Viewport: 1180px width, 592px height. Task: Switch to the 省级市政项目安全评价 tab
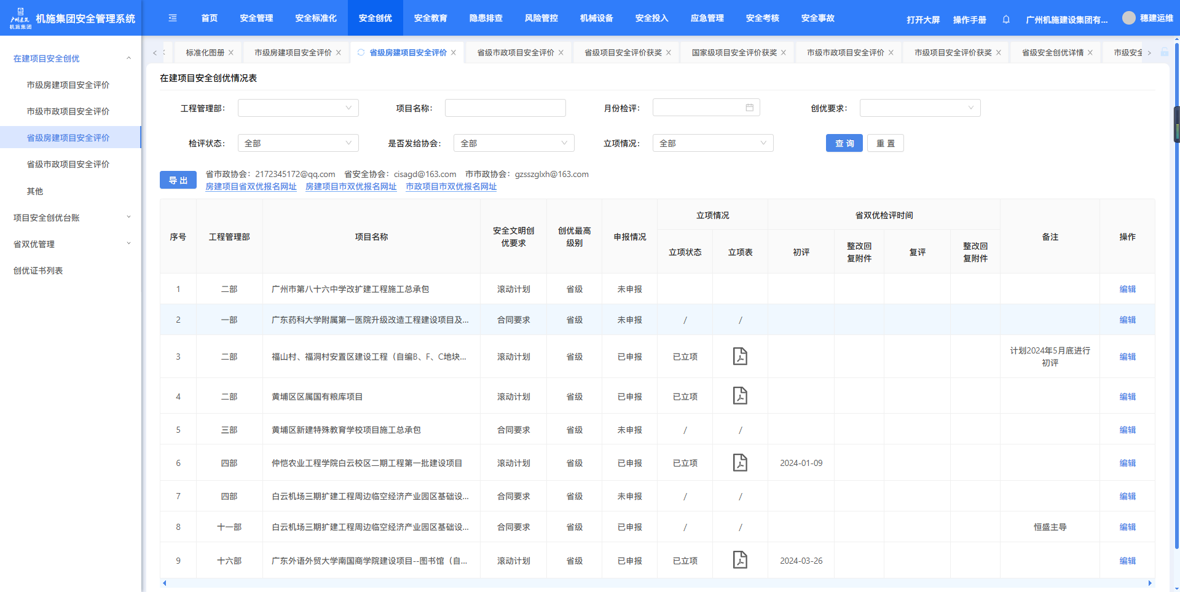(x=515, y=53)
